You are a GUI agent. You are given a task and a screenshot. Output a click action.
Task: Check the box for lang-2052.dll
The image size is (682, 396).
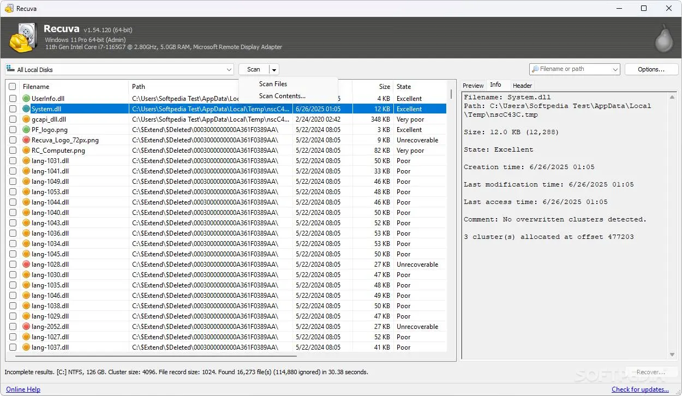coord(13,327)
